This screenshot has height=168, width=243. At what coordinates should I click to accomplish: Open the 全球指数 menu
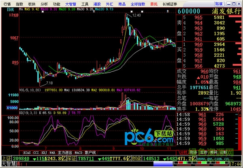click(138, 4)
